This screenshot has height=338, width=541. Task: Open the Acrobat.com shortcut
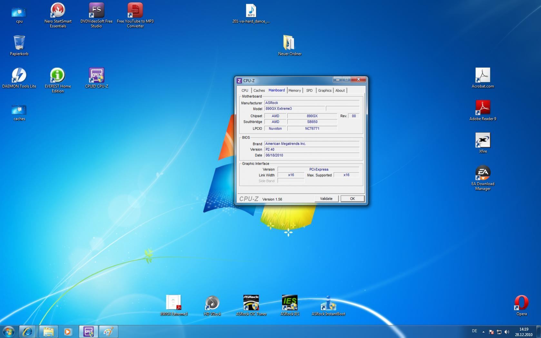pos(483,78)
